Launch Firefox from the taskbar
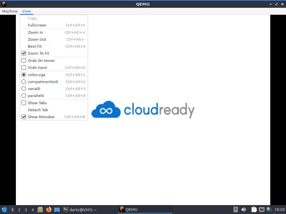 49,210
